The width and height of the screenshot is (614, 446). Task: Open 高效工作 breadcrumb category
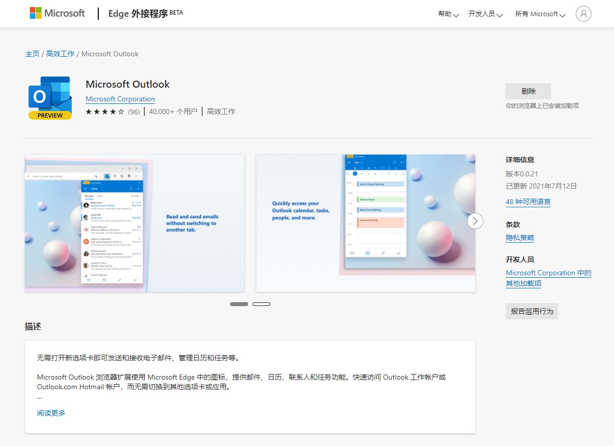point(60,54)
